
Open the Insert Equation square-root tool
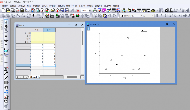click(6, 92)
